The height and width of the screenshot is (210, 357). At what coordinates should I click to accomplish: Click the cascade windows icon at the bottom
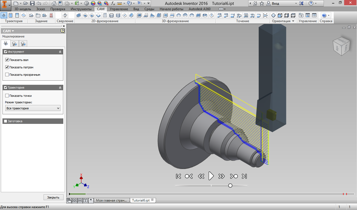69,201
